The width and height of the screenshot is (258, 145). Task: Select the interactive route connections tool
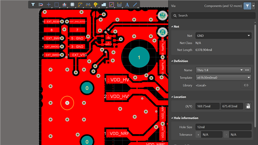tap(80, 4)
